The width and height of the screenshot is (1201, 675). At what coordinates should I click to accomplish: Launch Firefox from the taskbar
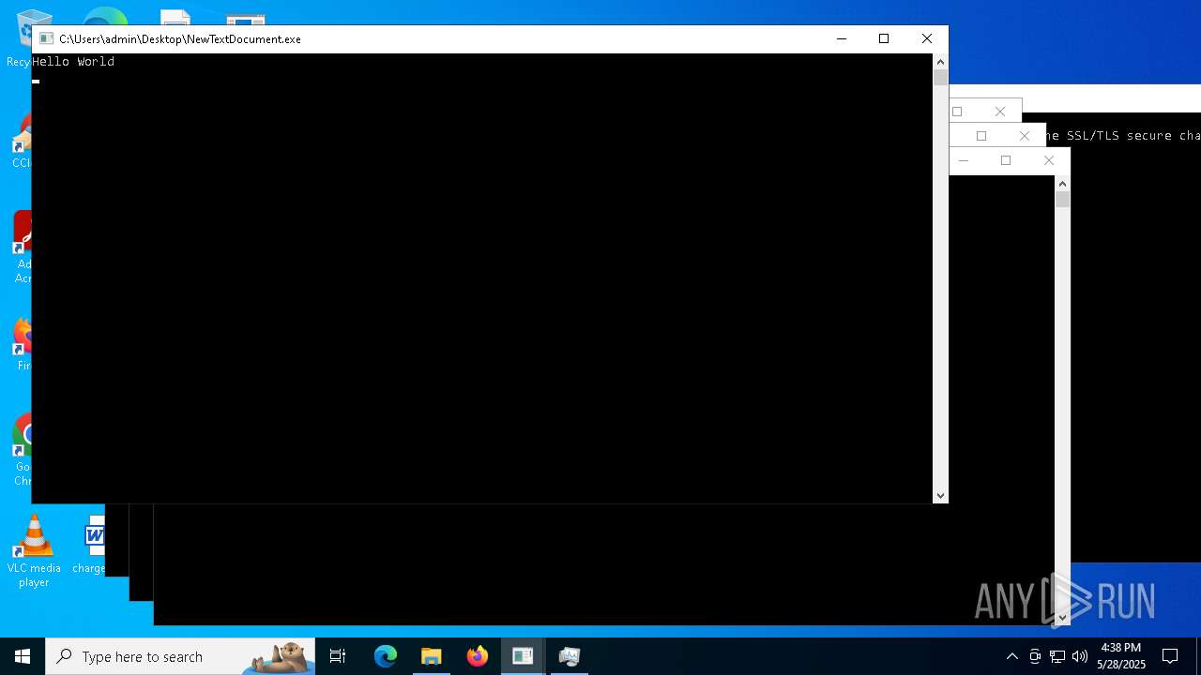478,656
